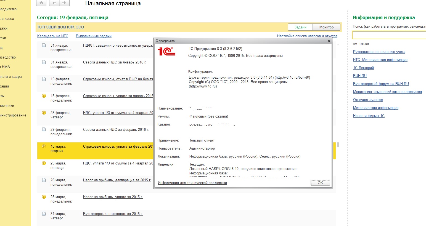Click the task list scrollbar thumb

338,144
